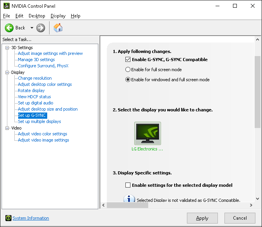The image size is (262, 227).
Task: Maximize the NVIDIA Control Panel window
Action: [235, 6]
